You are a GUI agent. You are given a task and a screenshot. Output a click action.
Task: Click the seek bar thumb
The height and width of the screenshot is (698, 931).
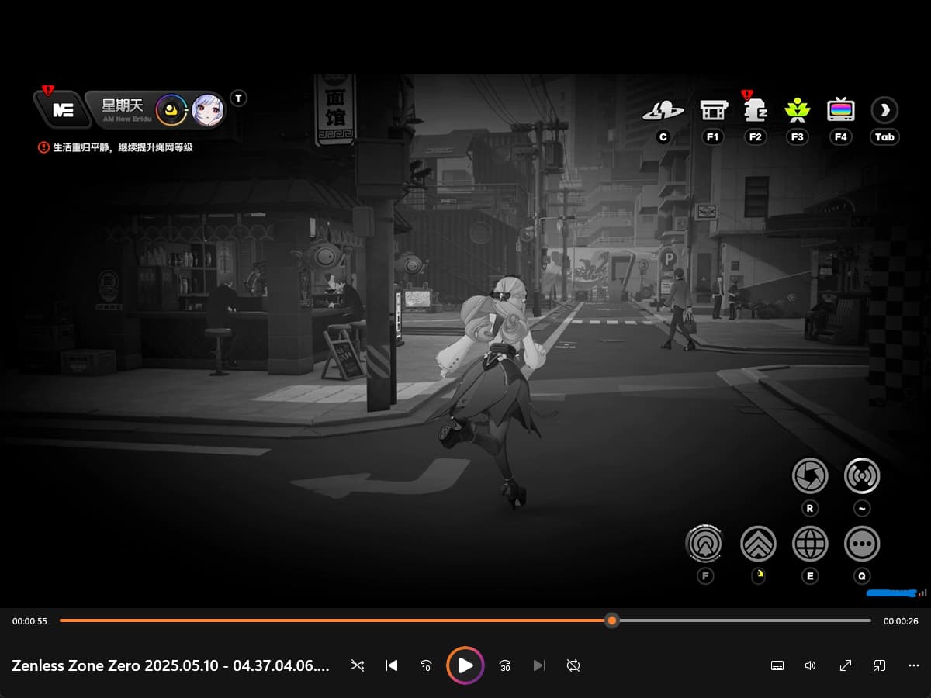pyautogui.click(x=612, y=620)
